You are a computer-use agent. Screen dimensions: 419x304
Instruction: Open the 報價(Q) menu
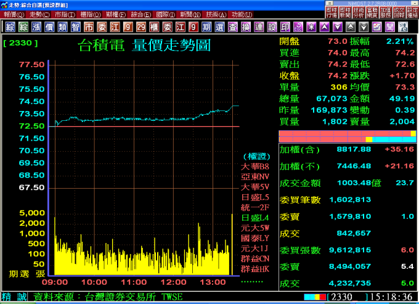[x=14, y=14]
